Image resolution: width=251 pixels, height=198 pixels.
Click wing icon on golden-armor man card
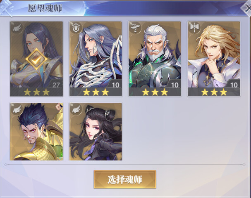[x=17, y=109]
